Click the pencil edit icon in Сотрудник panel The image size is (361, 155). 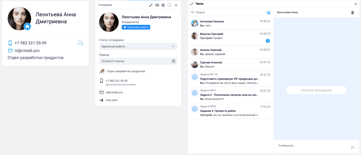pyautogui.click(x=151, y=5)
